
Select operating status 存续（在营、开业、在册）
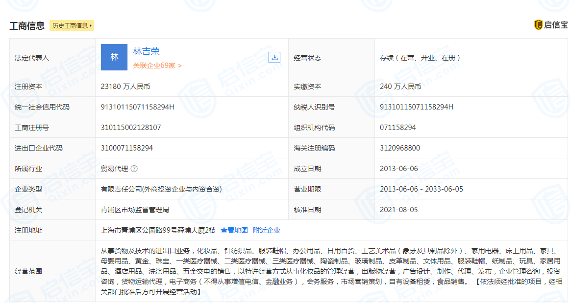420,58
